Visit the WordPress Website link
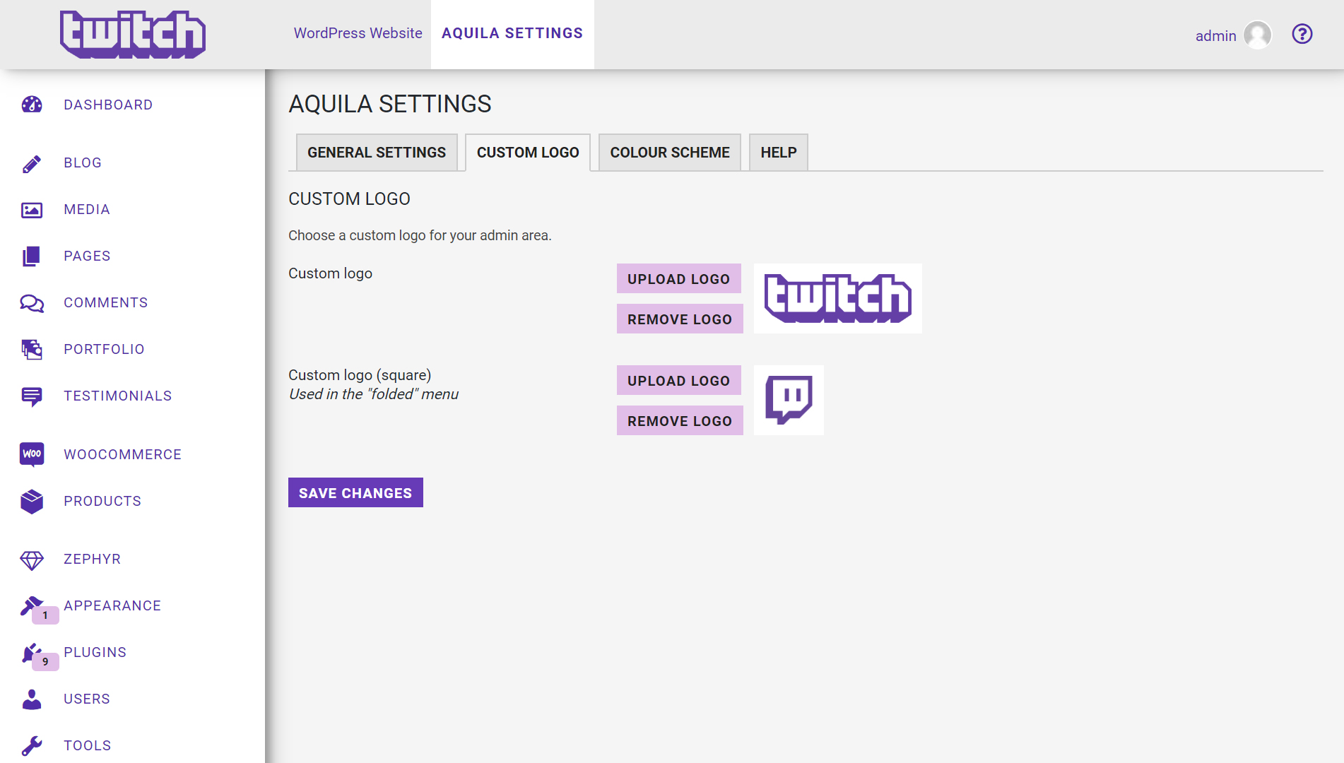 [358, 33]
